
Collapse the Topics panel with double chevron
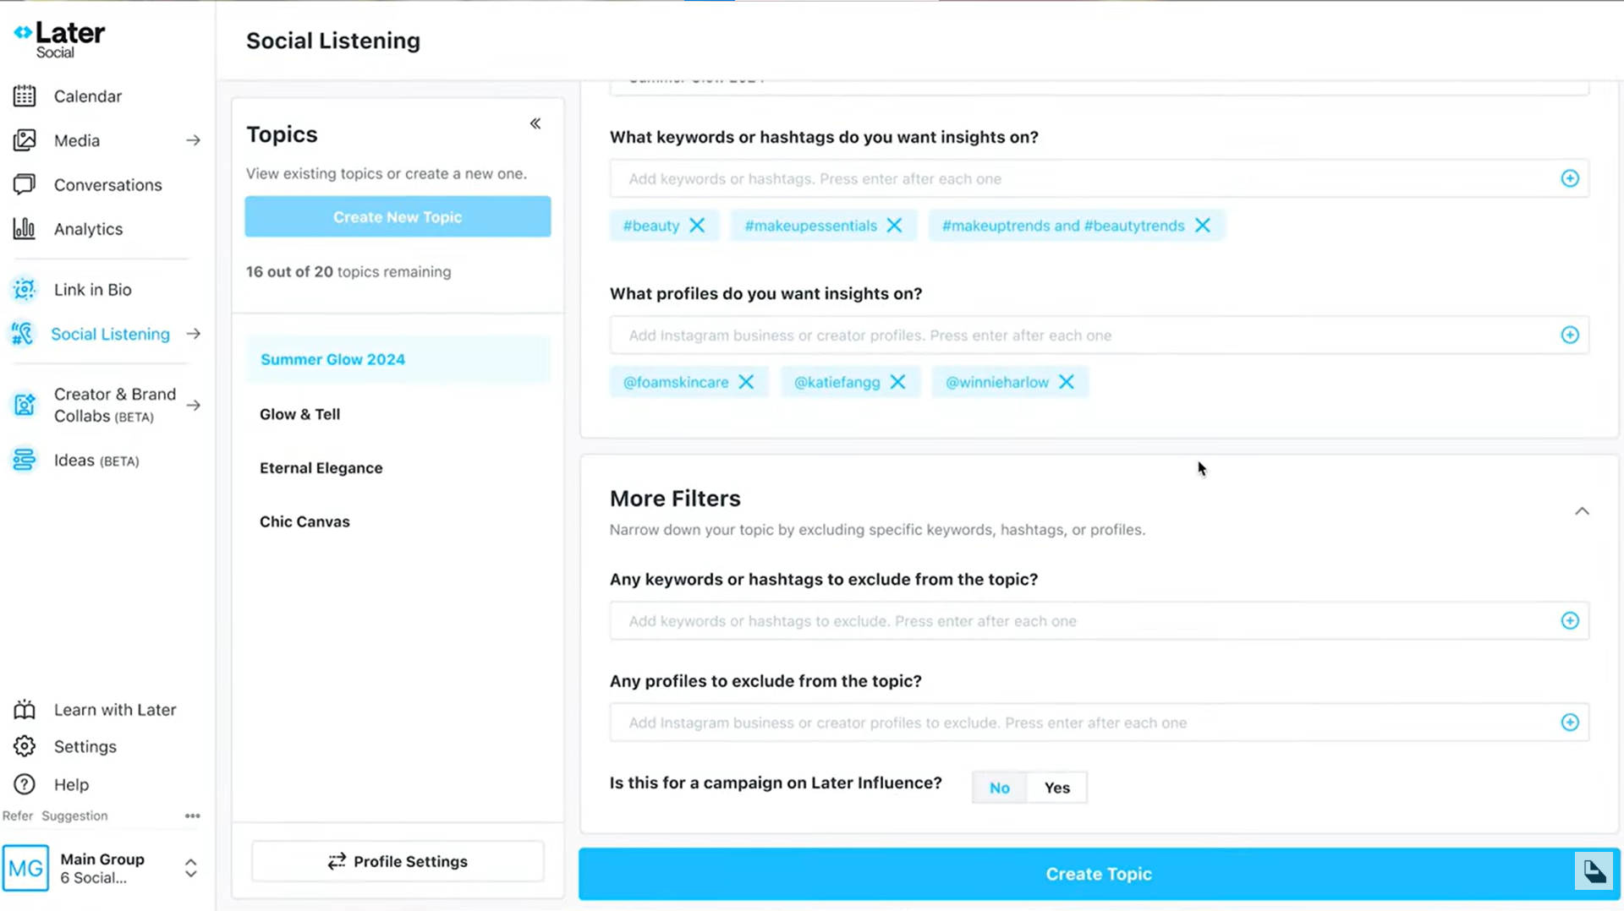pos(535,123)
